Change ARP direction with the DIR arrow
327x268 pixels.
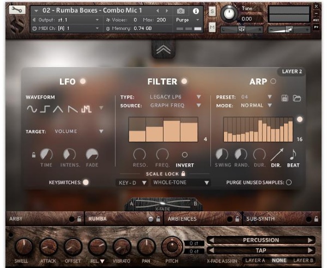[x=277, y=154]
